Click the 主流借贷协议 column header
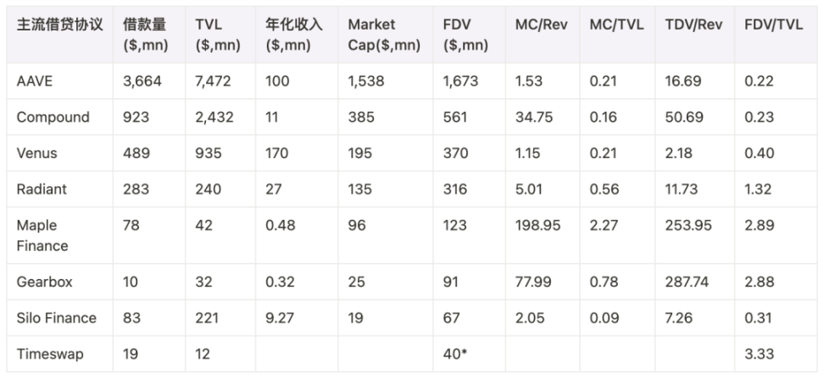Viewport: 824px width, 378px height. click(x=59, y=25)
